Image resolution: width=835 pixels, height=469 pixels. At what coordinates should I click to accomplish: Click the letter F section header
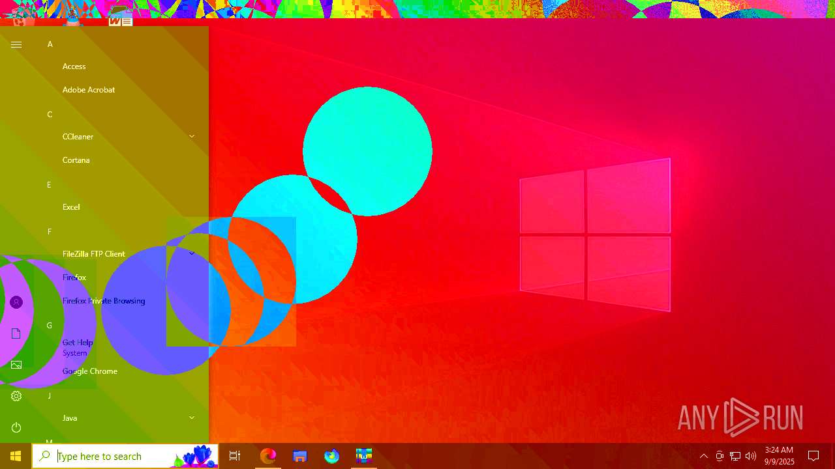[x=49, y=232]
